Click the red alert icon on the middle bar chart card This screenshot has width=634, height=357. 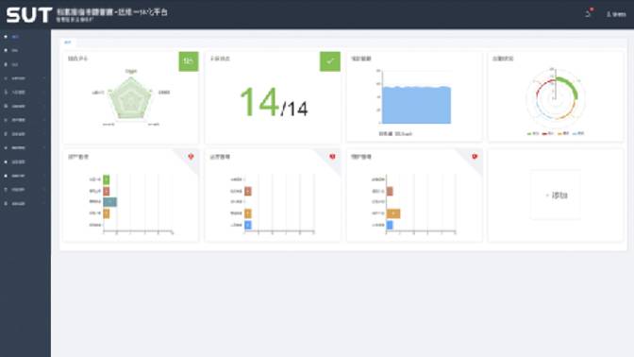click(332, 157)
